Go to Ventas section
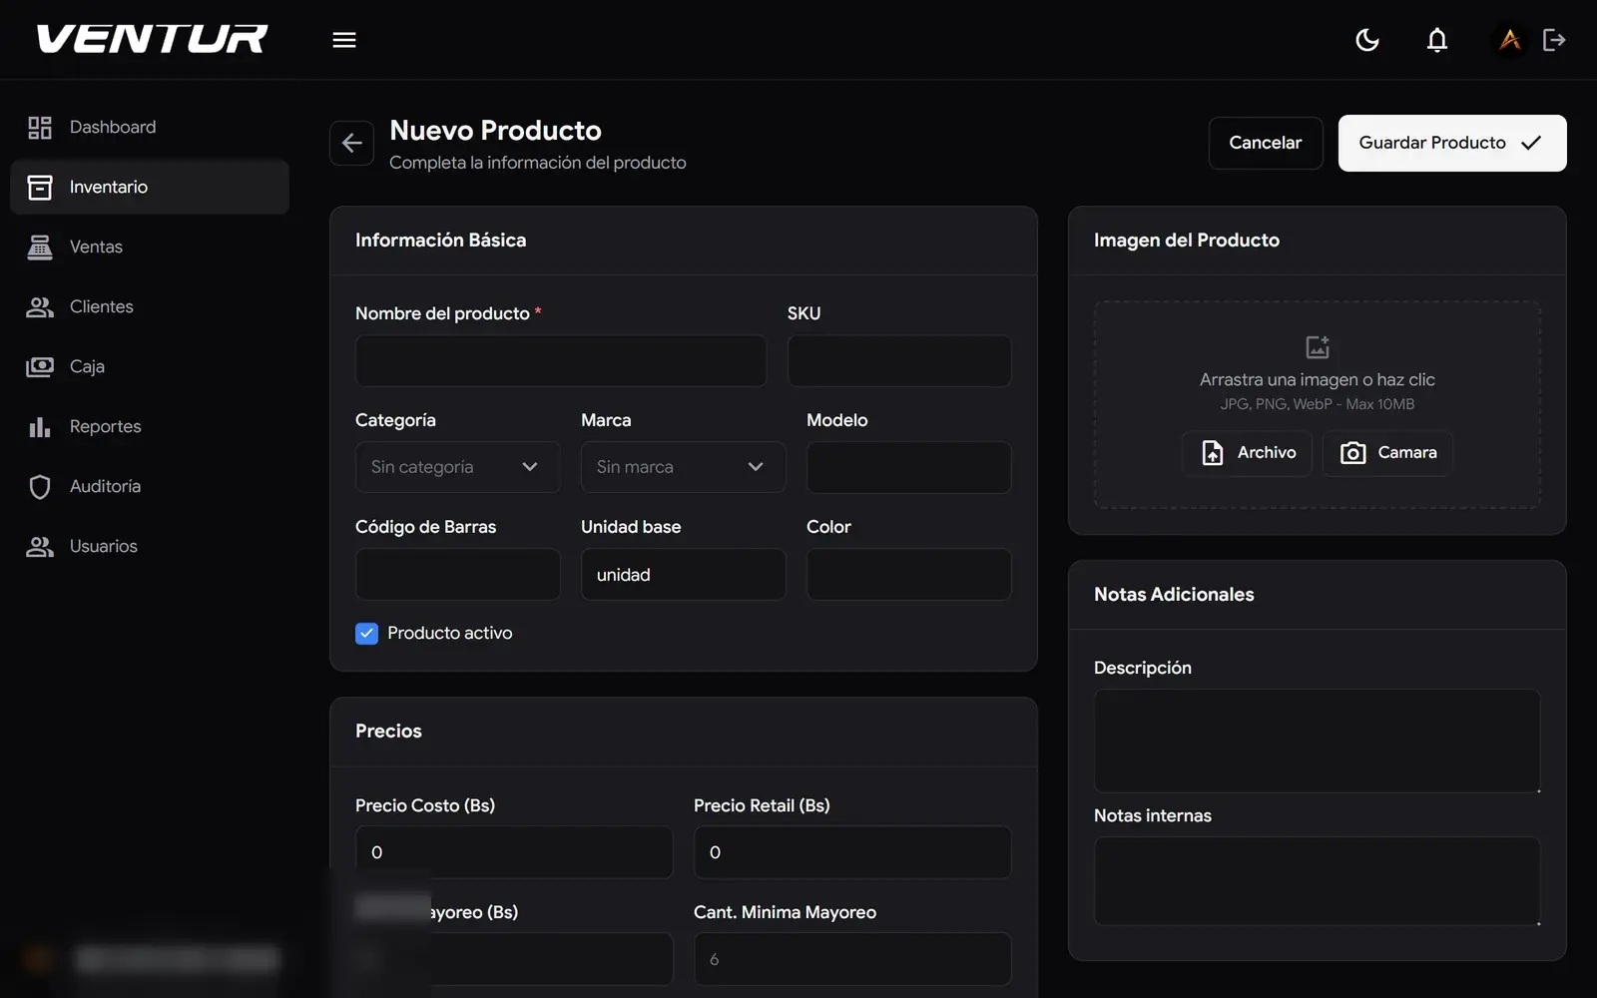Image resolution: width=1597 pixels, height=998 pixels. click(x=150, y=247)
